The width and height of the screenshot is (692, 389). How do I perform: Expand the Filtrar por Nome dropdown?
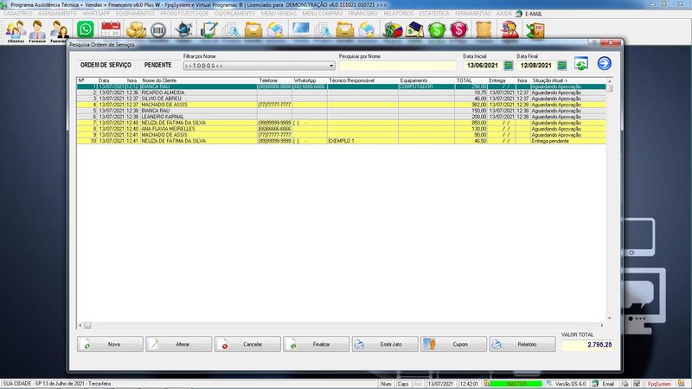click(x=331, y=66)
